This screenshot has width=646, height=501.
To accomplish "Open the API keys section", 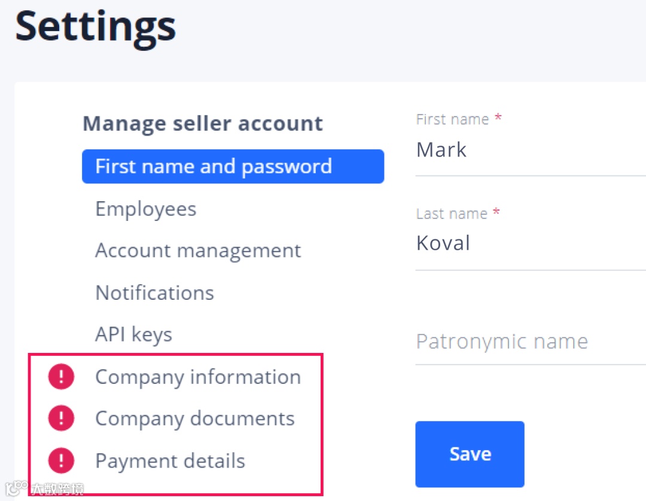I will [133, 334].
